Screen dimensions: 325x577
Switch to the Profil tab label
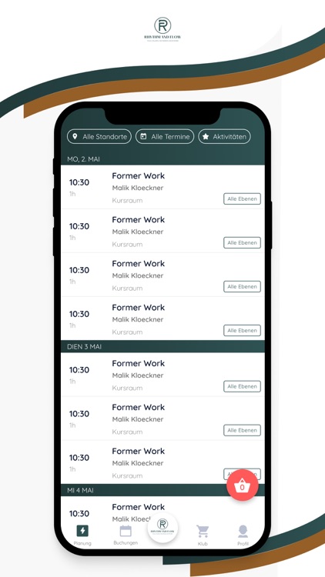point(243,543)
